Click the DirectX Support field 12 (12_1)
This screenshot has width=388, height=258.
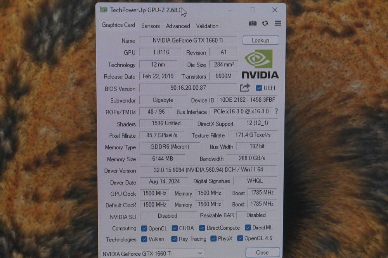(257, 123)
